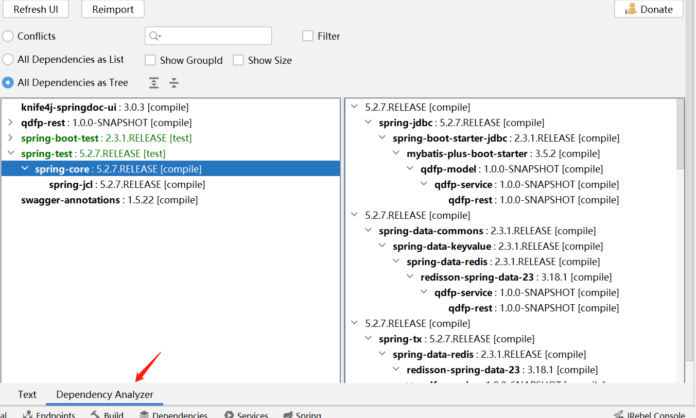This screenshot has height=418, width=696.
Task: Click the right panel vertical scrollbar
Action: [680, 134]
